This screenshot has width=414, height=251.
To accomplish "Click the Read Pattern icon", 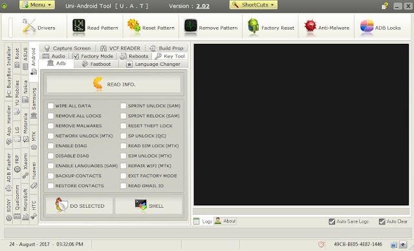I will pyautogui.click(x=79, y=26).
